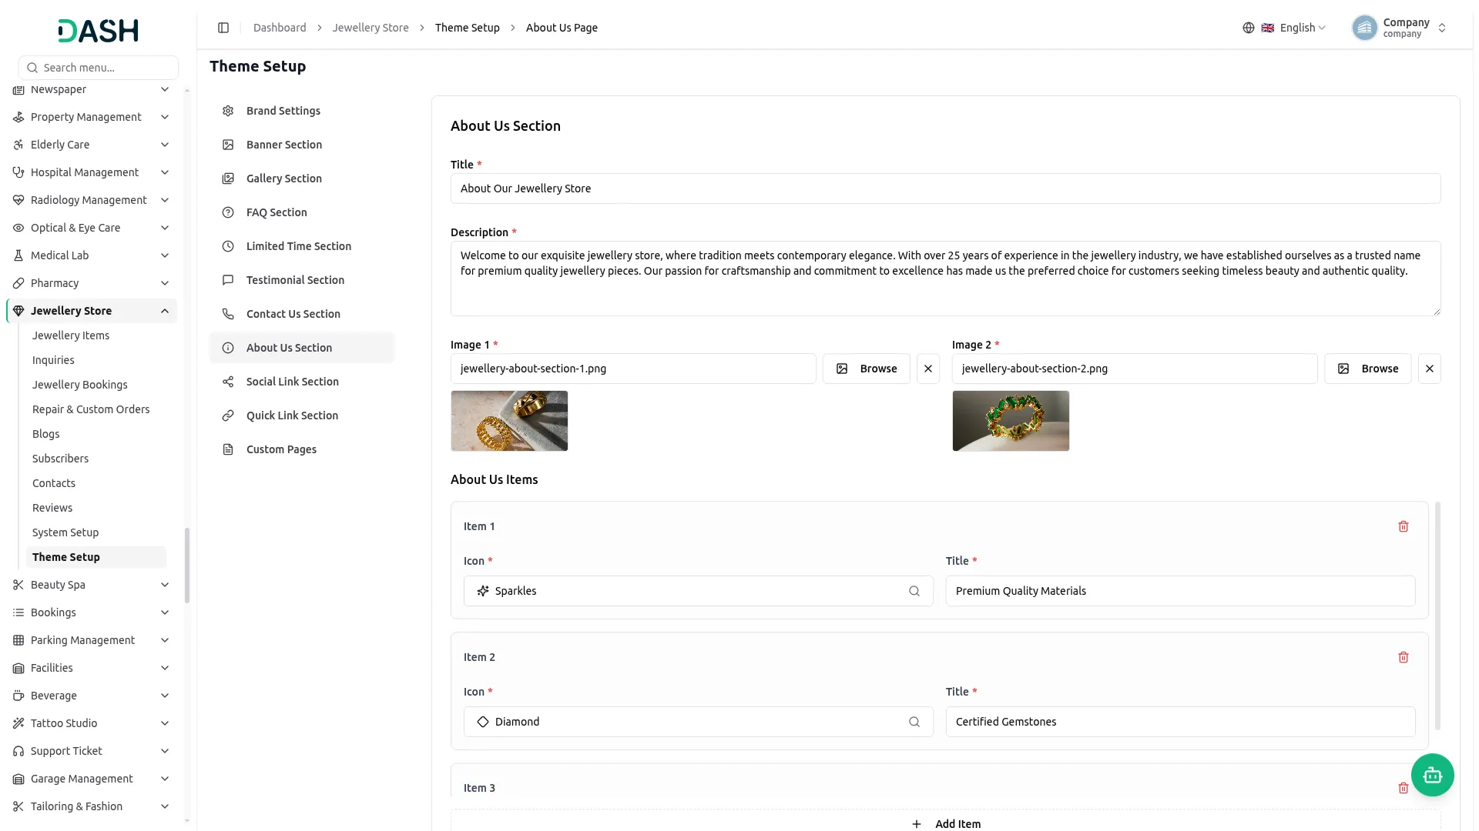Screen dimensions: 1479x831
Task: Browse for a new Image 1 file
Action: [866, 369]
